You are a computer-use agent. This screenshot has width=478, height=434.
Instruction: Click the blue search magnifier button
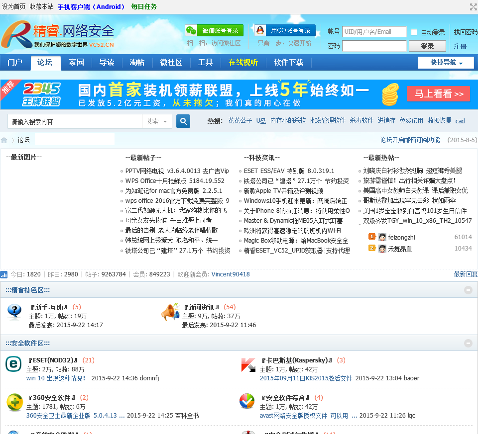pos(183,121)
